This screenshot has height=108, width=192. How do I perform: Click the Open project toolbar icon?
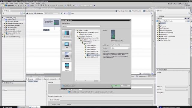point(4,5)
